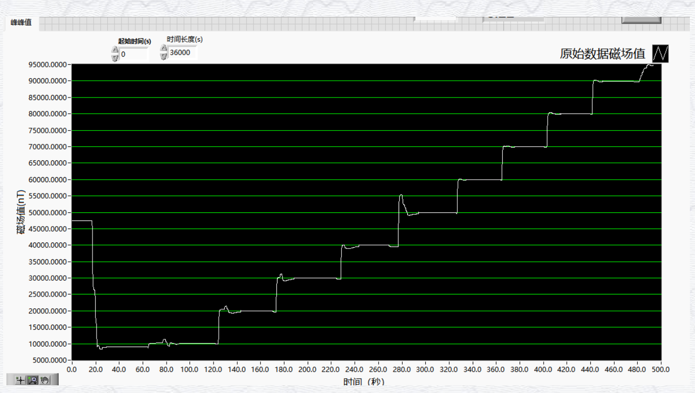Click the 原始数据磁场值 plot legend line icon
This screenshot has width=695, height=393.
point(661,54)
